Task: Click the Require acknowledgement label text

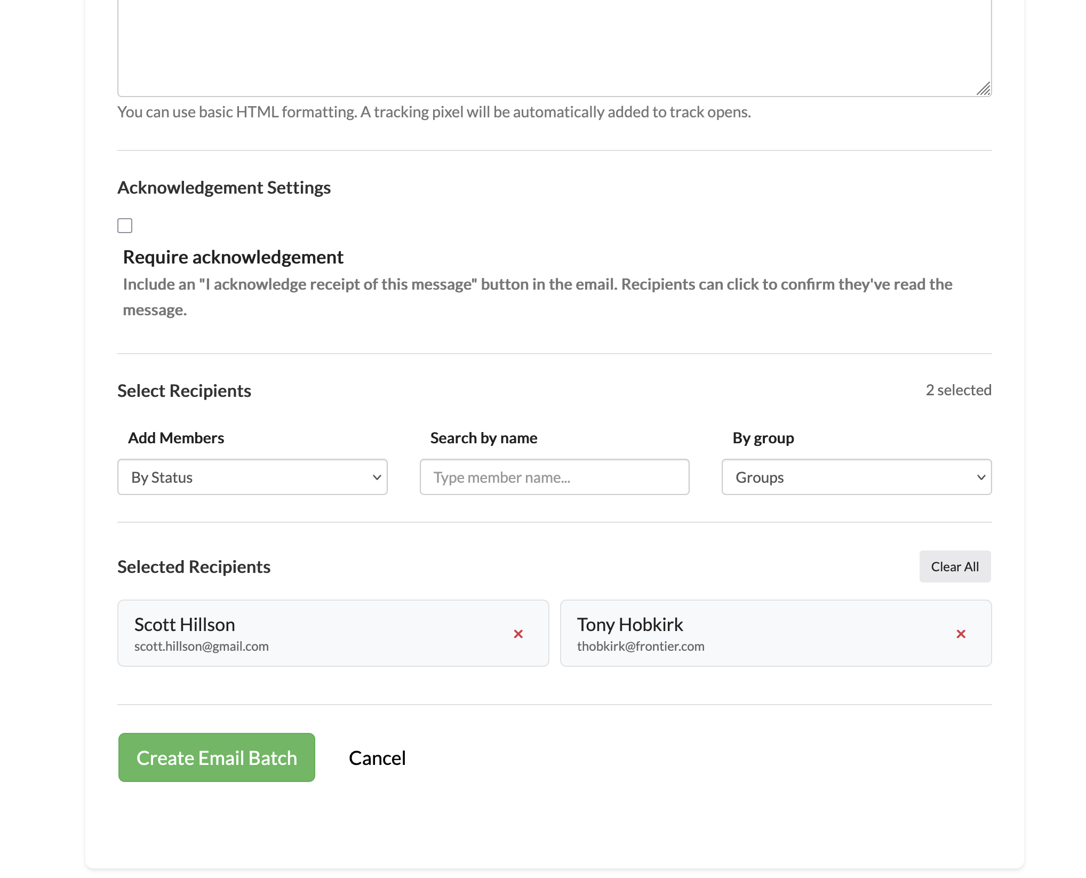Action: [x=233, y=257]
